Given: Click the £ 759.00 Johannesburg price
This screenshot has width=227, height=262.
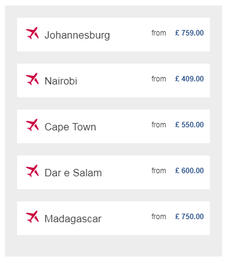Looking at the screenshot, I should click(x=189, y=33).
